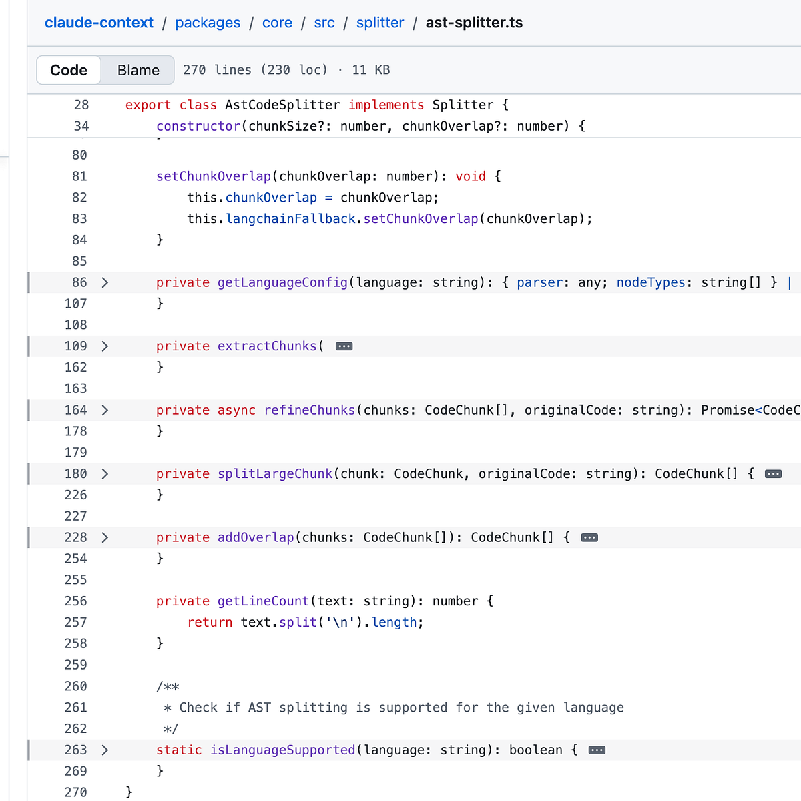Expand folded addOverlap at line 228

click(104, 537)
